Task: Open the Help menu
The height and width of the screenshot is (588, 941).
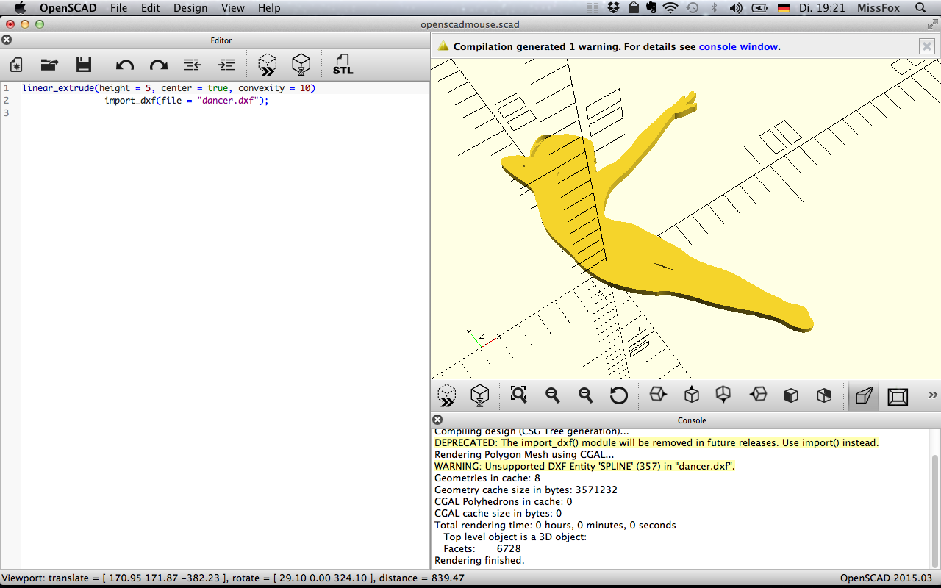Action: click(x=269, y=8)
